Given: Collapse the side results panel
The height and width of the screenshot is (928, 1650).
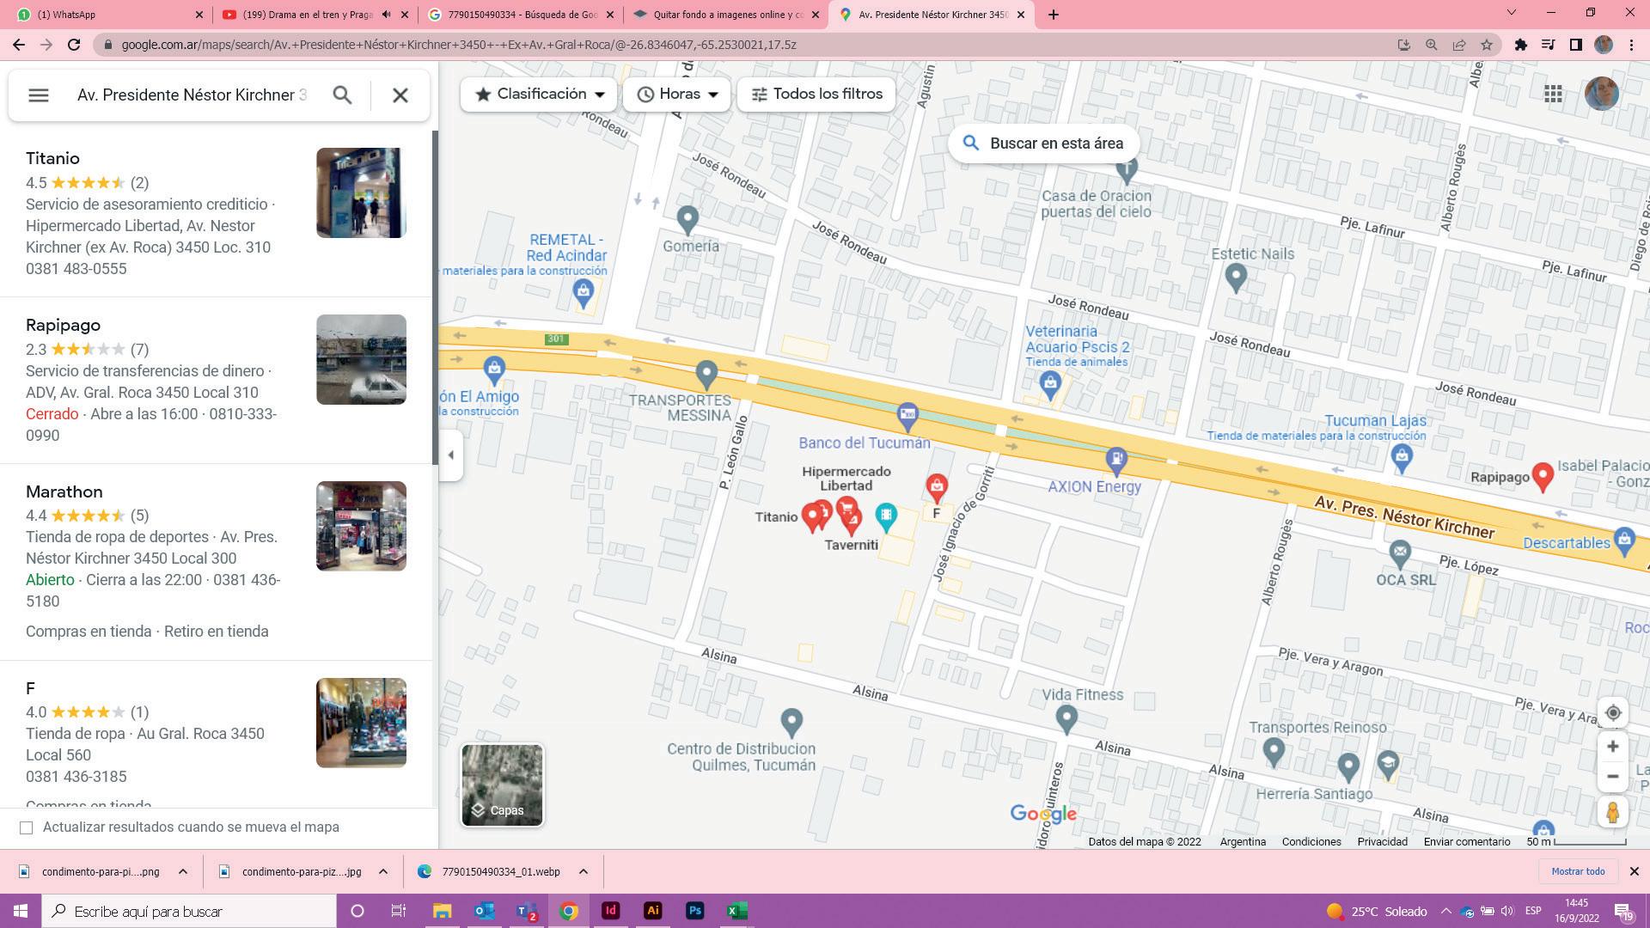Looking at the screenshot, I should pos(451,455).
